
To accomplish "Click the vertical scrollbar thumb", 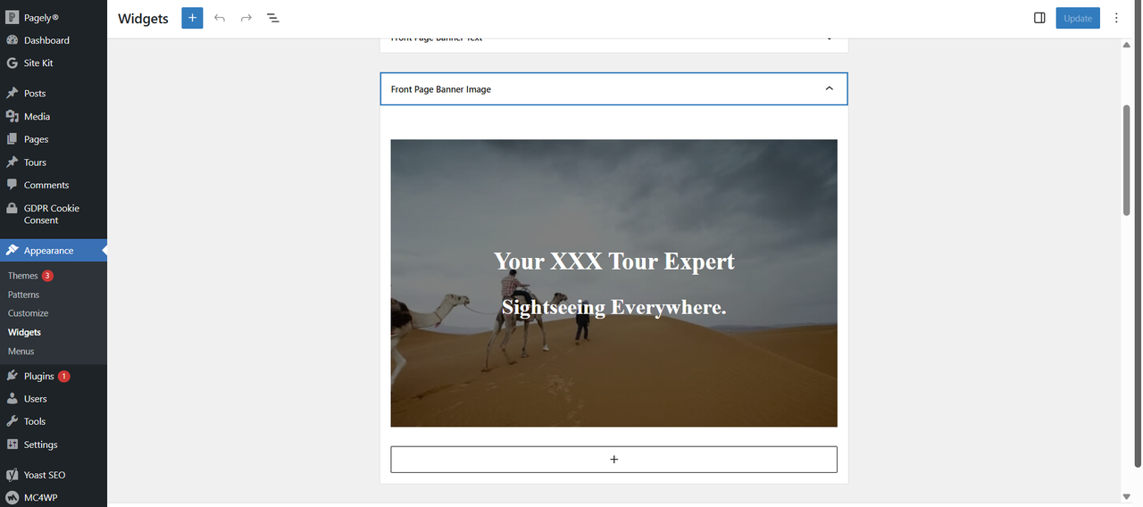I will pyautogui.click(x=1127, y=161).
